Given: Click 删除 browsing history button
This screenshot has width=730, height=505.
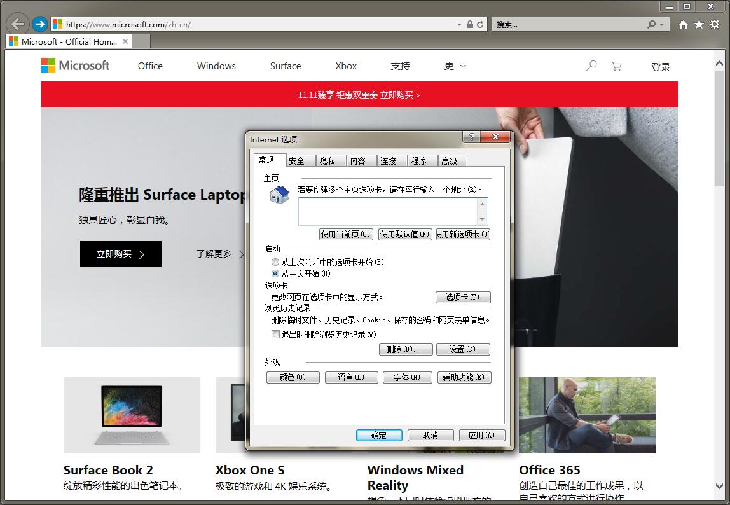Looking at the screenshot, I should tap(406, 349).
